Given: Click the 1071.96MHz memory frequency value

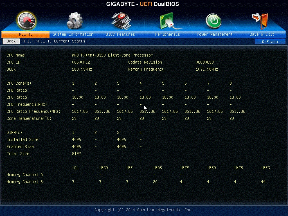Looking at the screenshot, I should coord(207,69).
